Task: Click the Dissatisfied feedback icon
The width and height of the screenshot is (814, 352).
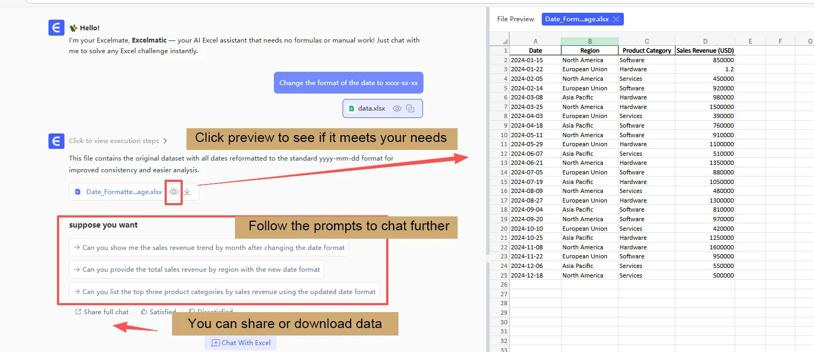Action: 191,311
